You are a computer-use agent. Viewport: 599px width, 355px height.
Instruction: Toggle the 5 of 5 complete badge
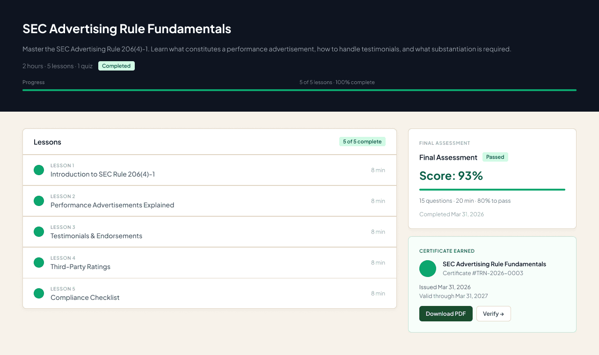click(x=362, y=141)
